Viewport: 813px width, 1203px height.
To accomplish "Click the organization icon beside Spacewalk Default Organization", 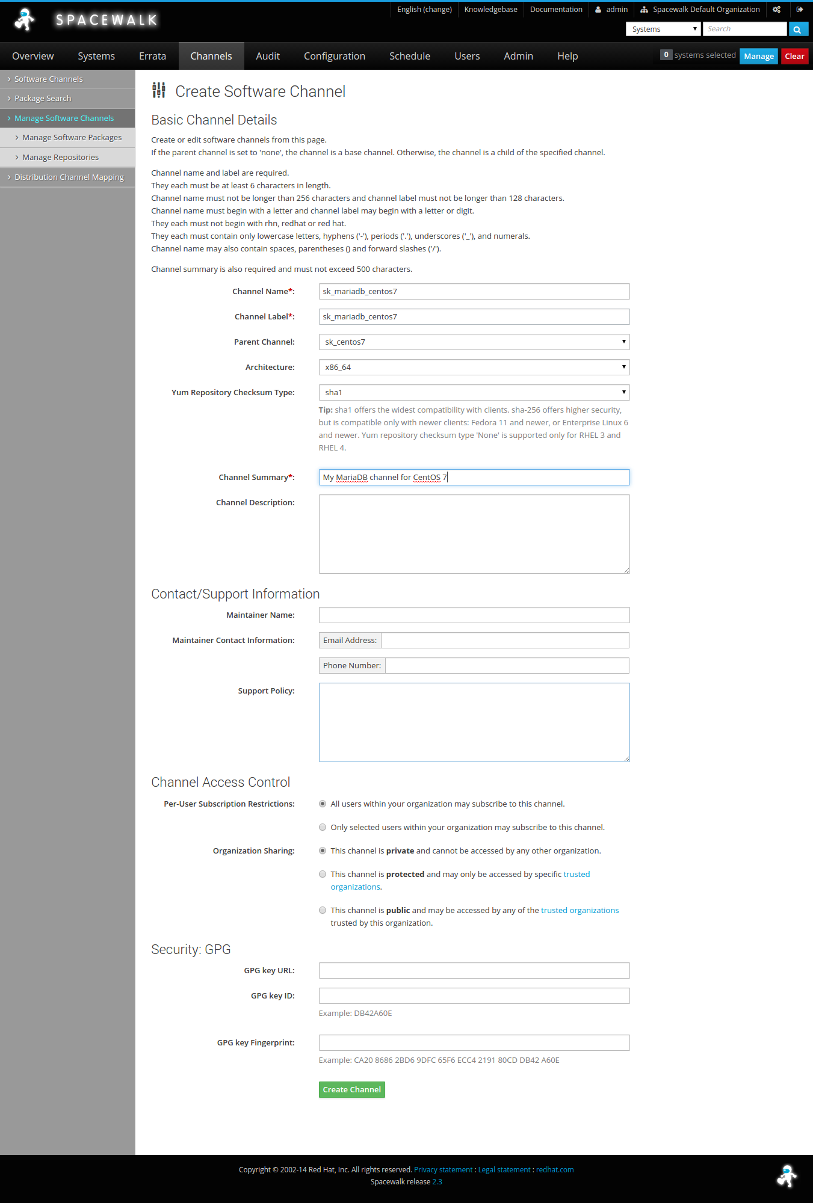I will pos(644,10).
